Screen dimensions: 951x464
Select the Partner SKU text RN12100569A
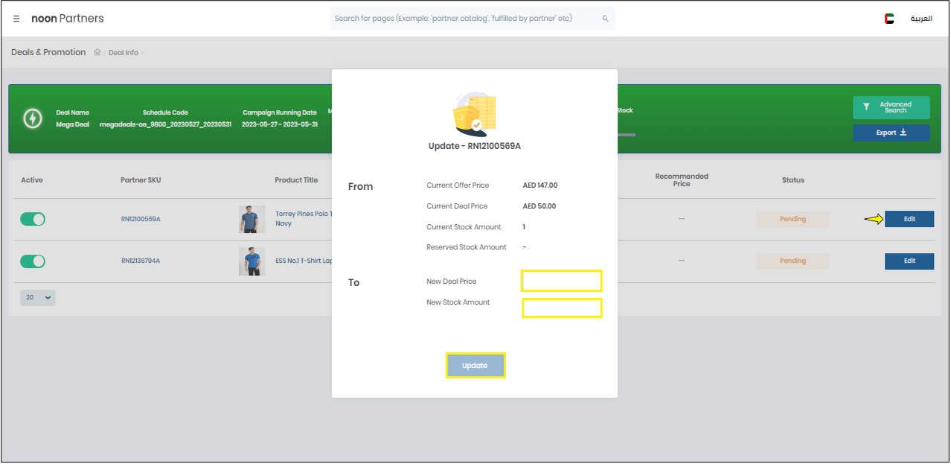(x=141, y=219)
